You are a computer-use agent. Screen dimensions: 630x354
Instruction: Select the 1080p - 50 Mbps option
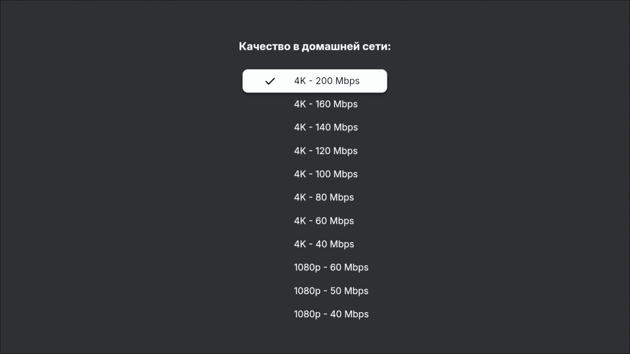click(x=331, y=291)
